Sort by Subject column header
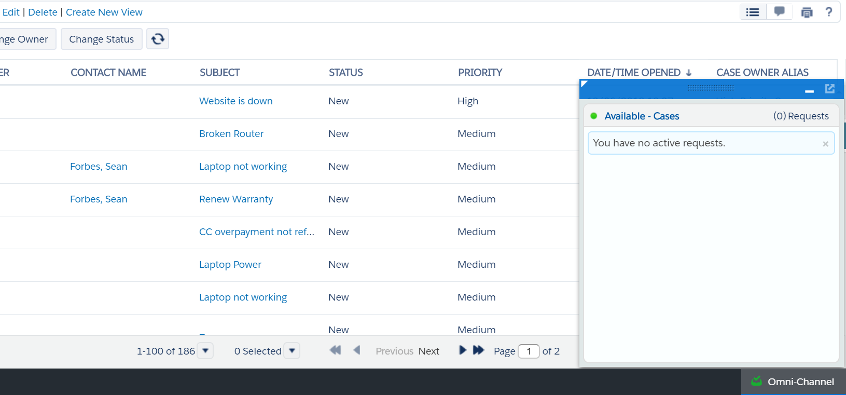This screenshot has width=846, height=395. [x=220, y=73]
